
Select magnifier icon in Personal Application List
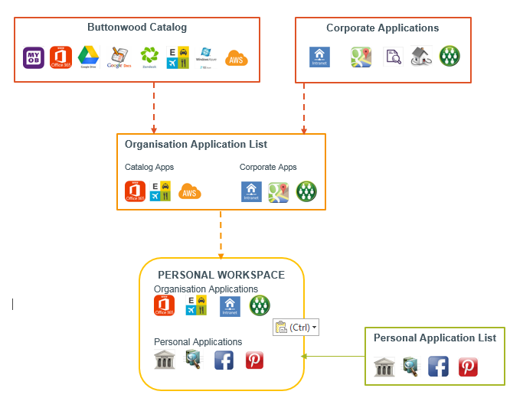pos(411,367)
